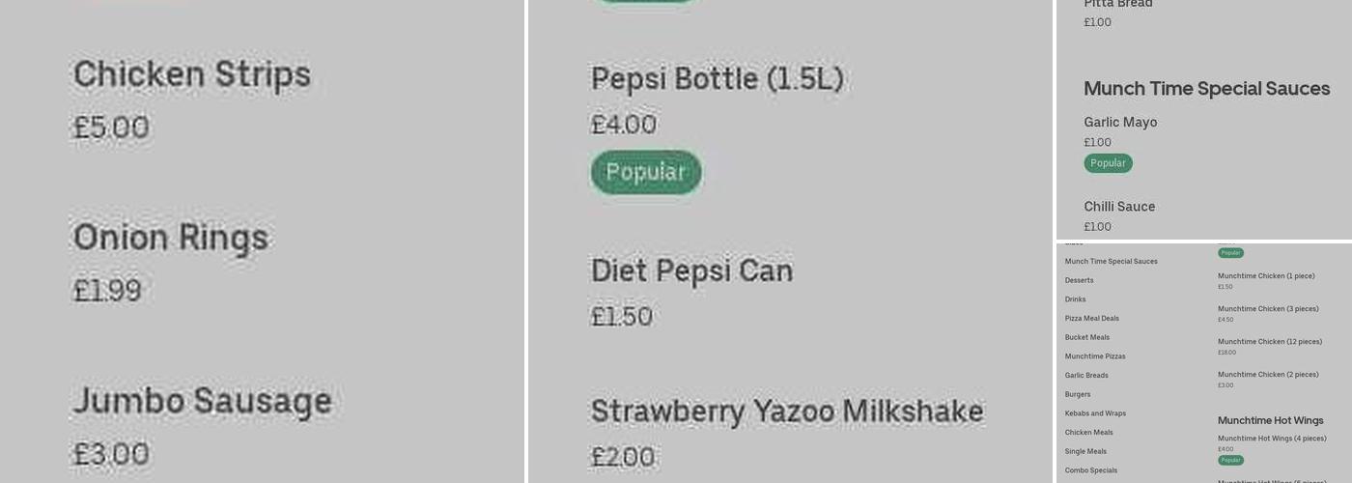
Task: Navigate to the Bucket Meals category
Action: click(x=1086, y=338)
